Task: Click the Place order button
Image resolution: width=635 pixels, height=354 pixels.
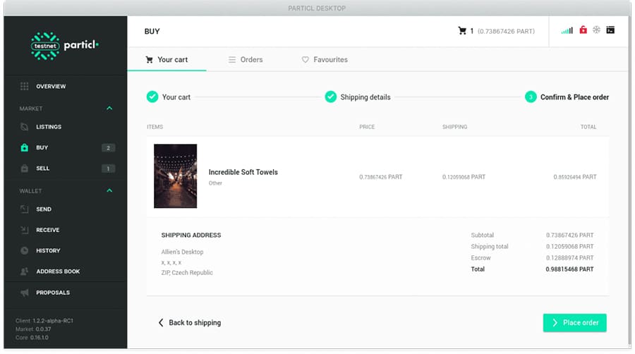Action: pos(574,323)
